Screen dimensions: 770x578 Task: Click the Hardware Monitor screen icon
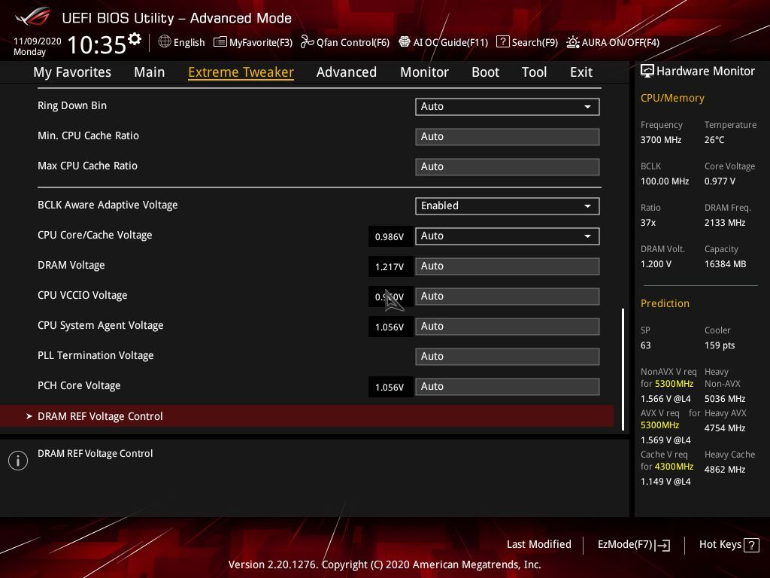[647, 71]
